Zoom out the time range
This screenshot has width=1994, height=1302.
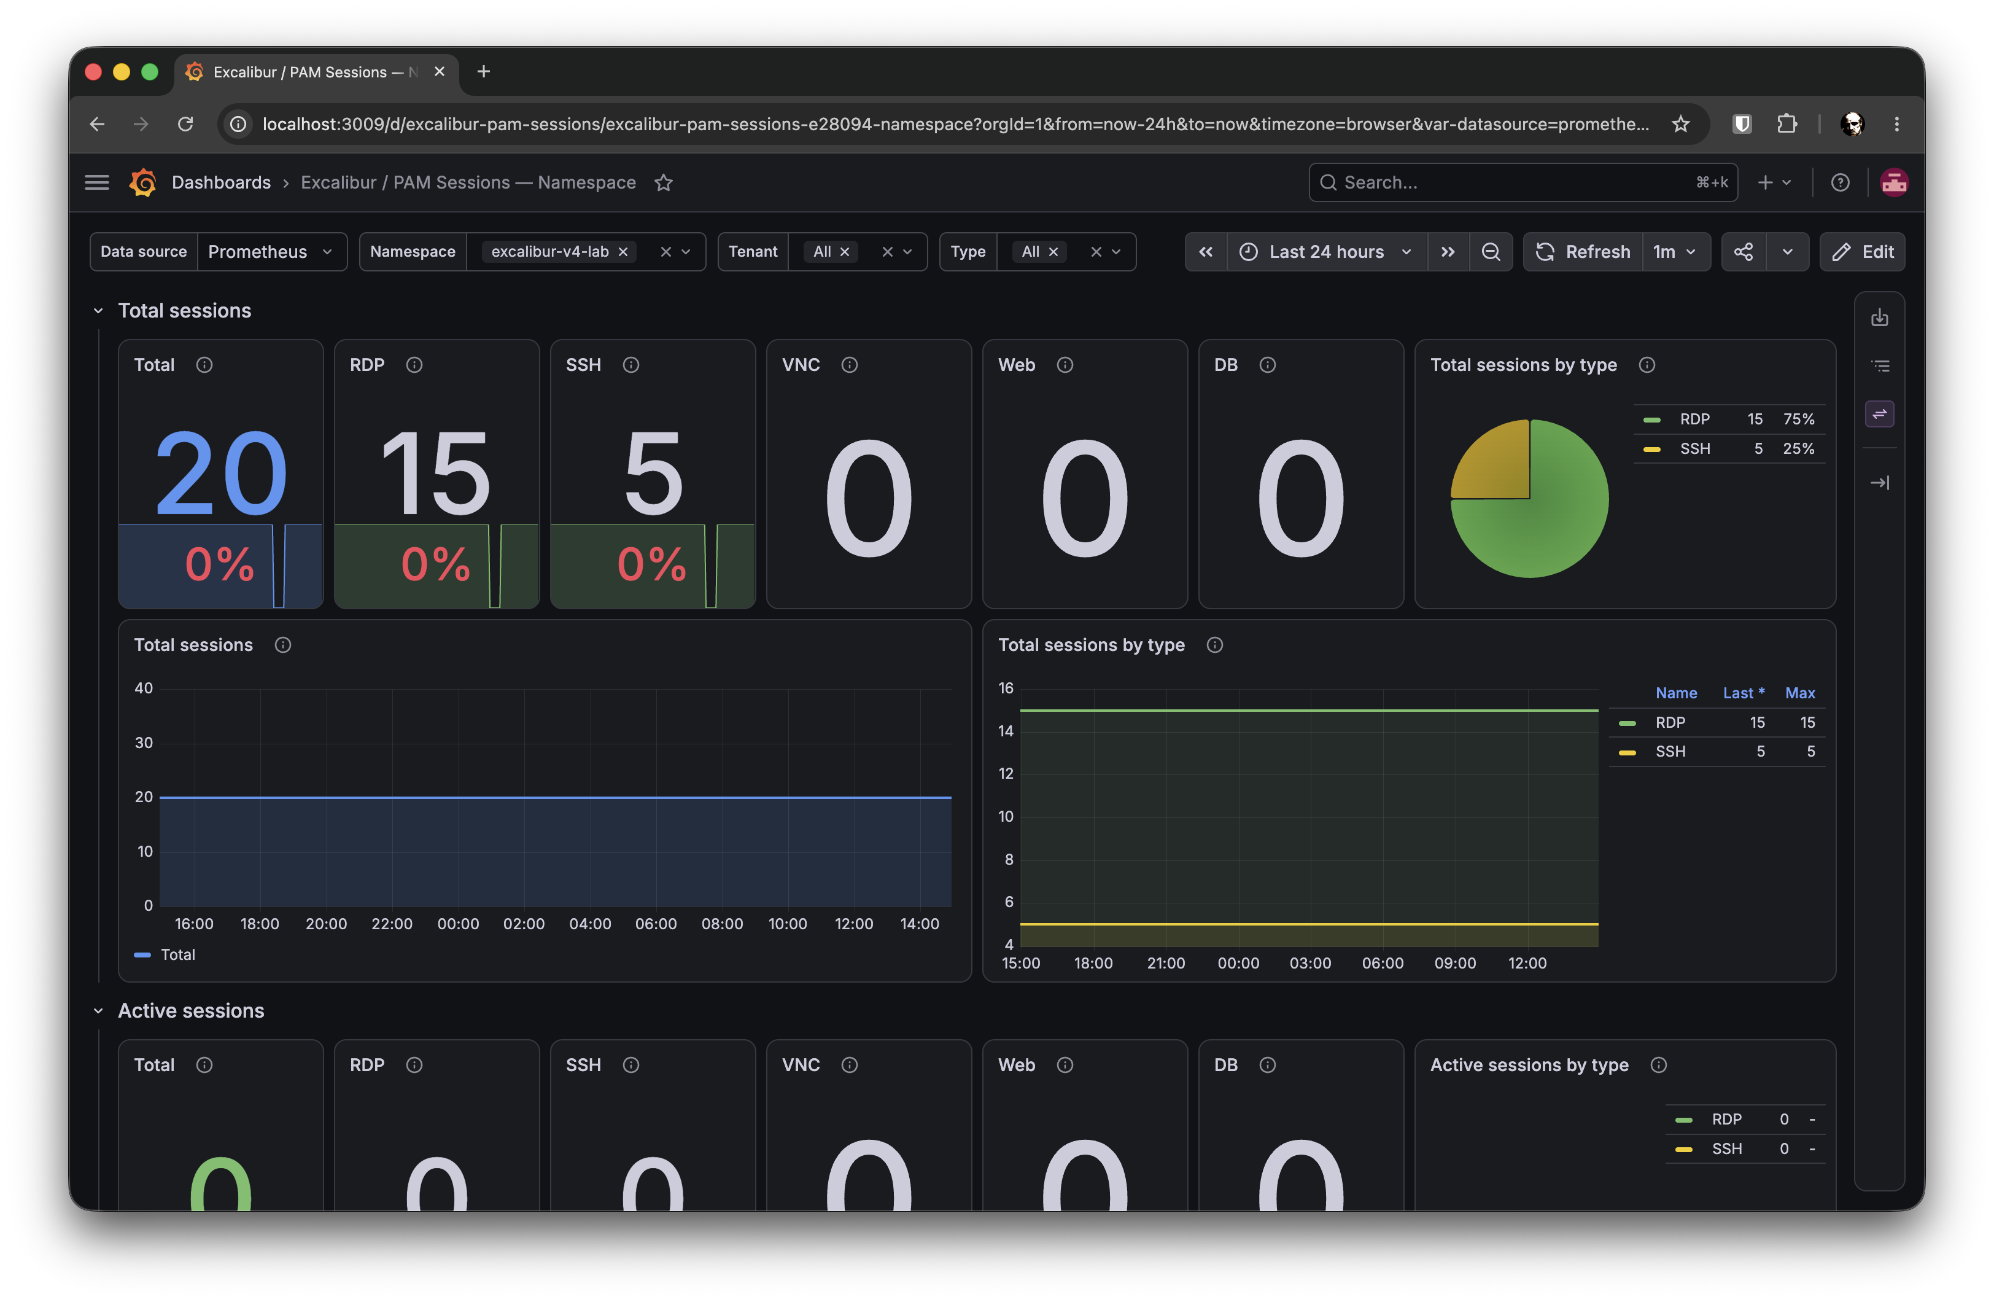click(x=1491, y=252)
